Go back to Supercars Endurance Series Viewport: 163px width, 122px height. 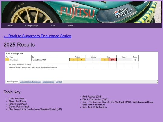tap(37, 36)
